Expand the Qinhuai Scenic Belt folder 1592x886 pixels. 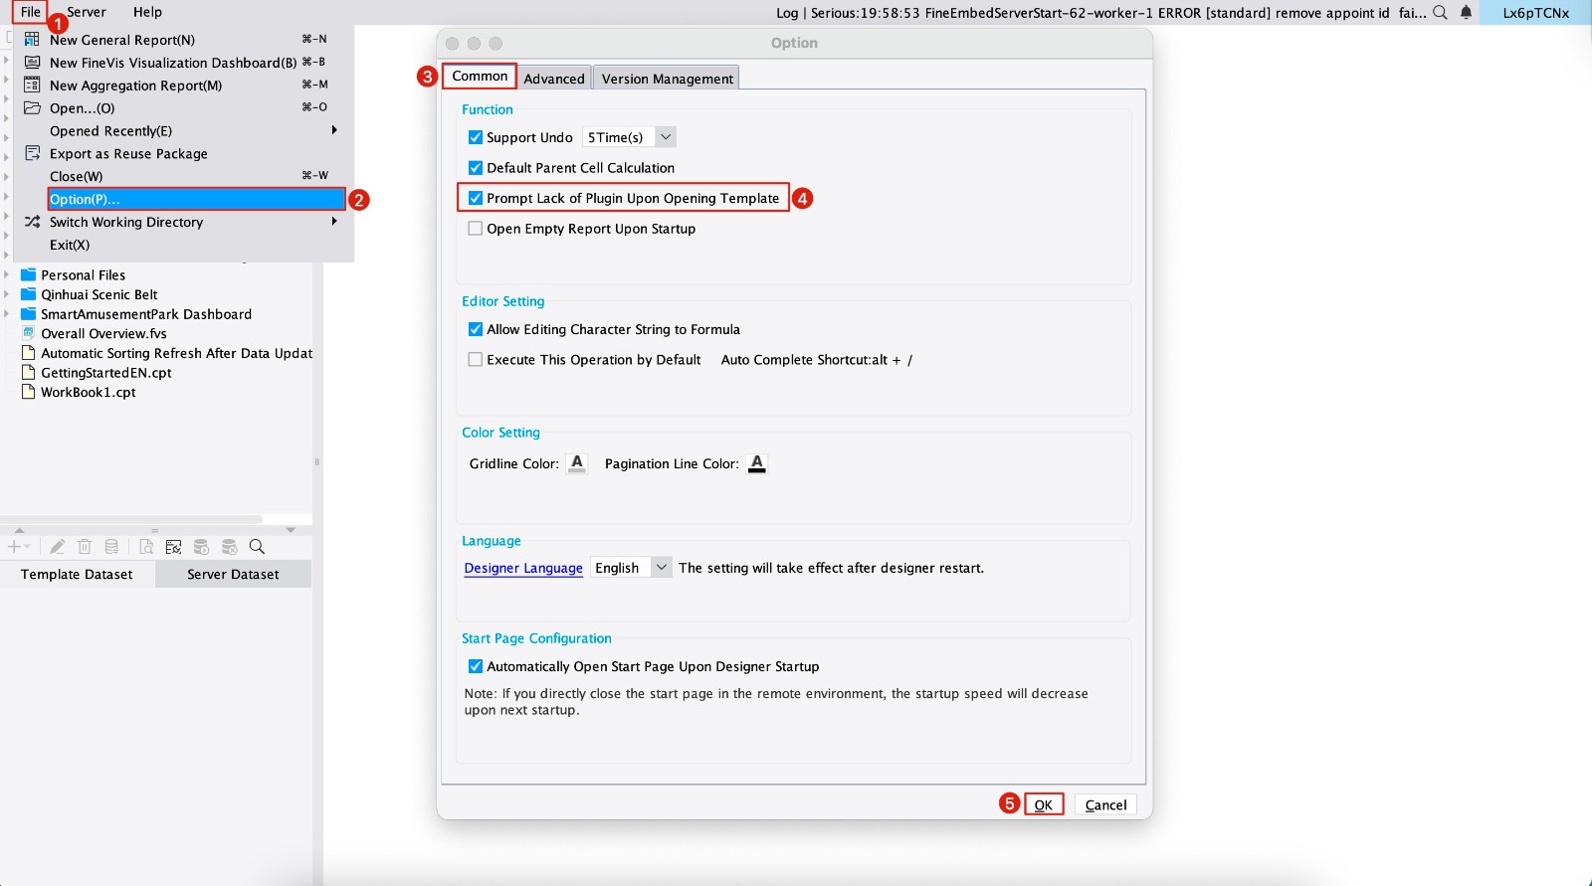(6, 294)
